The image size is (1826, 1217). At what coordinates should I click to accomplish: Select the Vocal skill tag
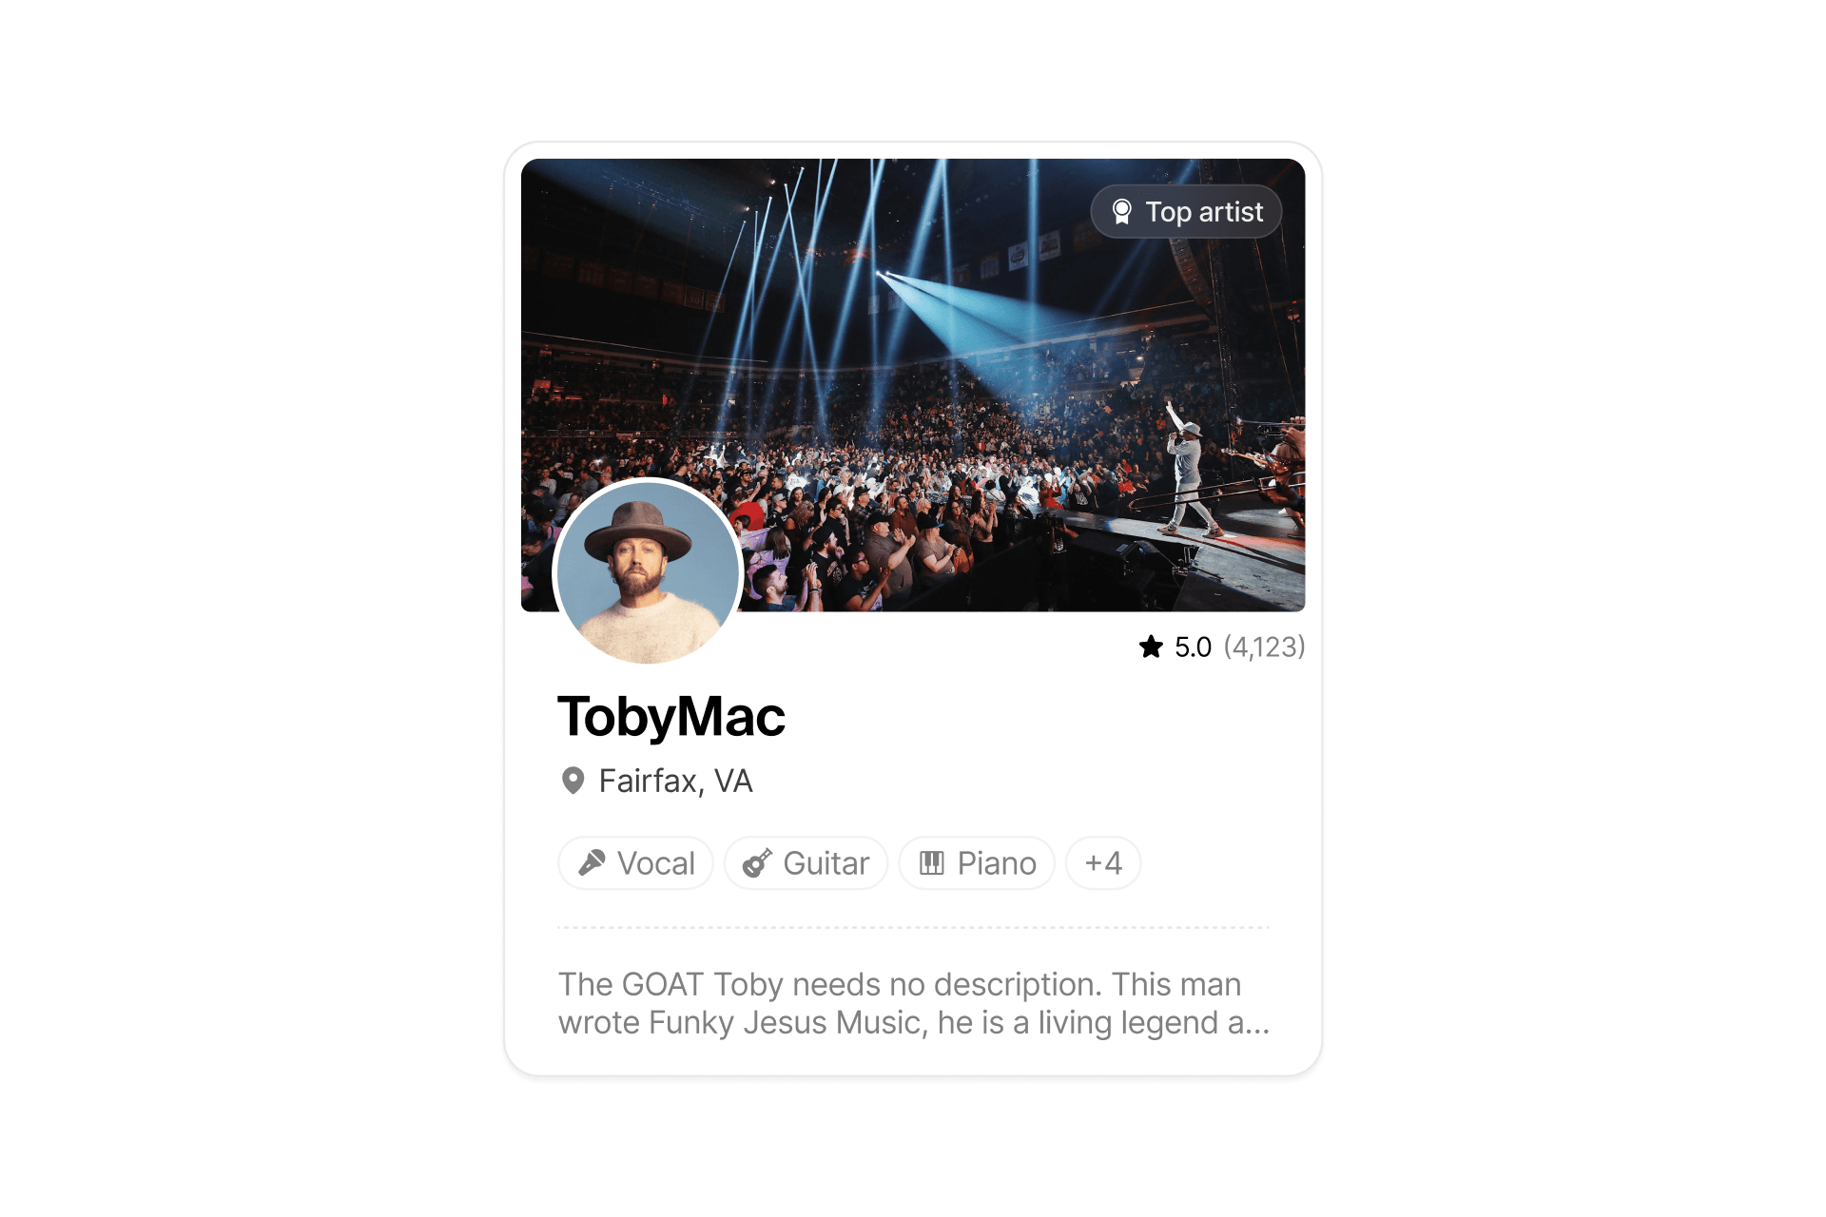click(635, 863)
